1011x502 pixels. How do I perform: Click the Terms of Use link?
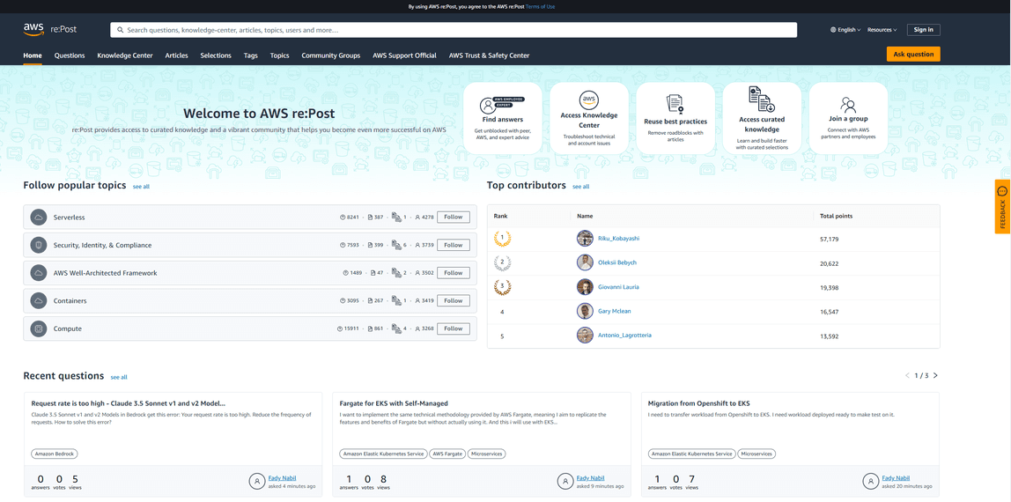(541, 6)
